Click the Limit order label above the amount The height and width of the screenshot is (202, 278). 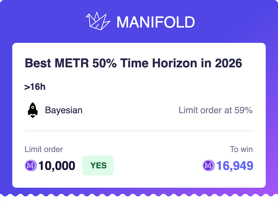coord(44,149)
